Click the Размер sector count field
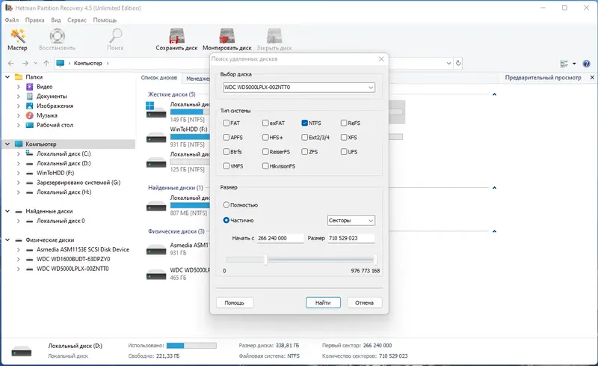598x366 pixels. click(351, 238)
